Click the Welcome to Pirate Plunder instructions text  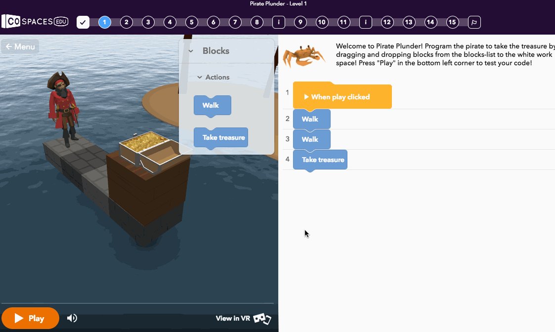point(445,54)
